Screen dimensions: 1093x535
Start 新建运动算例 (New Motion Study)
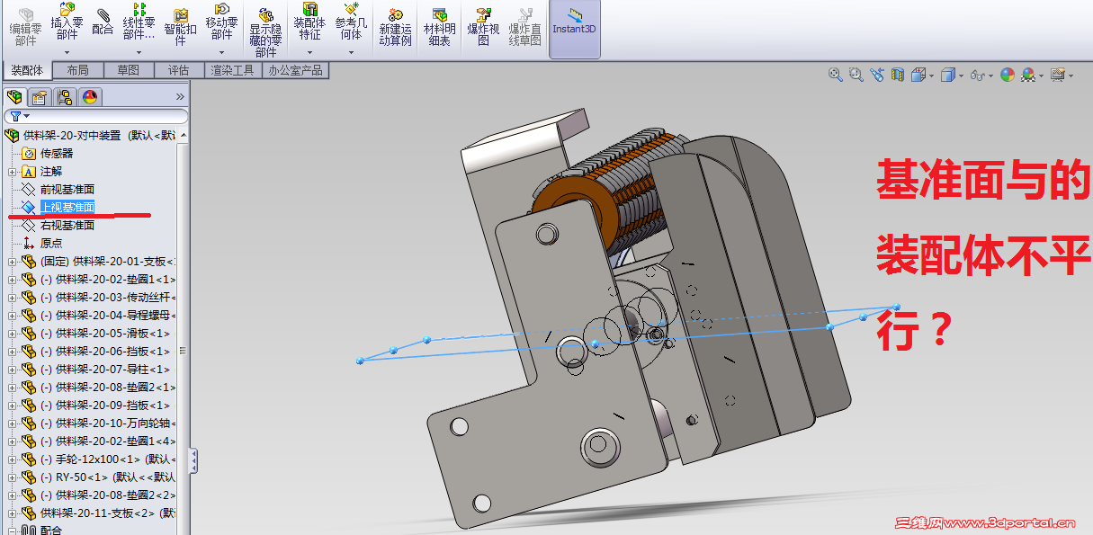coord(395,27)
